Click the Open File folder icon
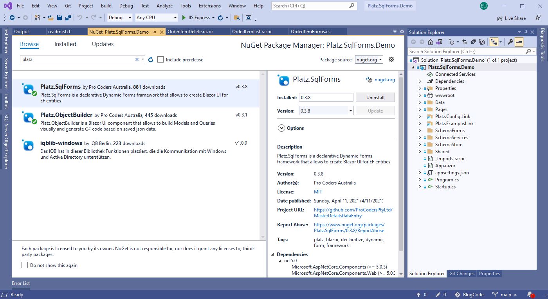 tap(51, 18)
